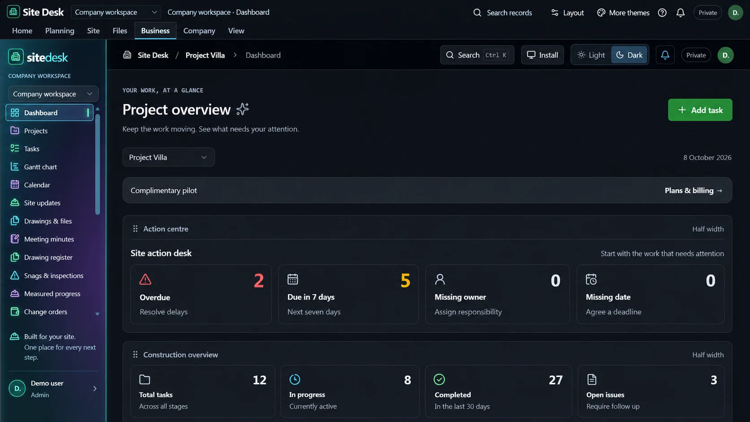Click the Private pill in top bar

pos(708,13)
